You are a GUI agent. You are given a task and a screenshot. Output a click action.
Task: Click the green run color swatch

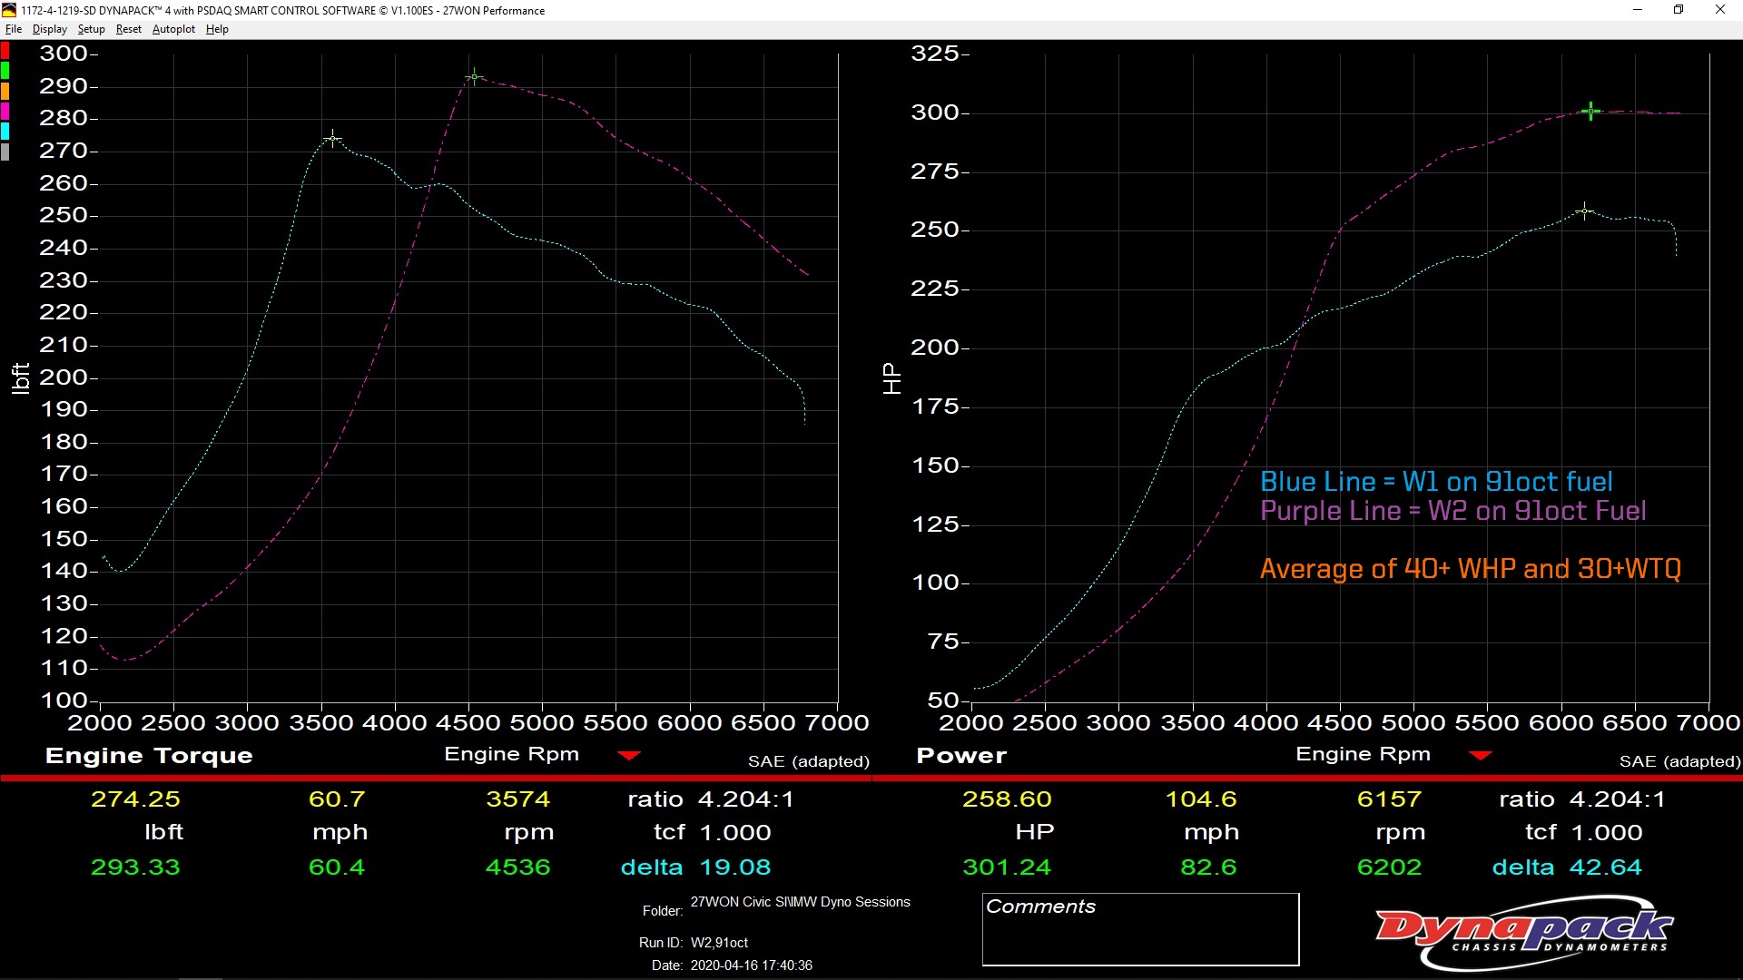point(5,71)
